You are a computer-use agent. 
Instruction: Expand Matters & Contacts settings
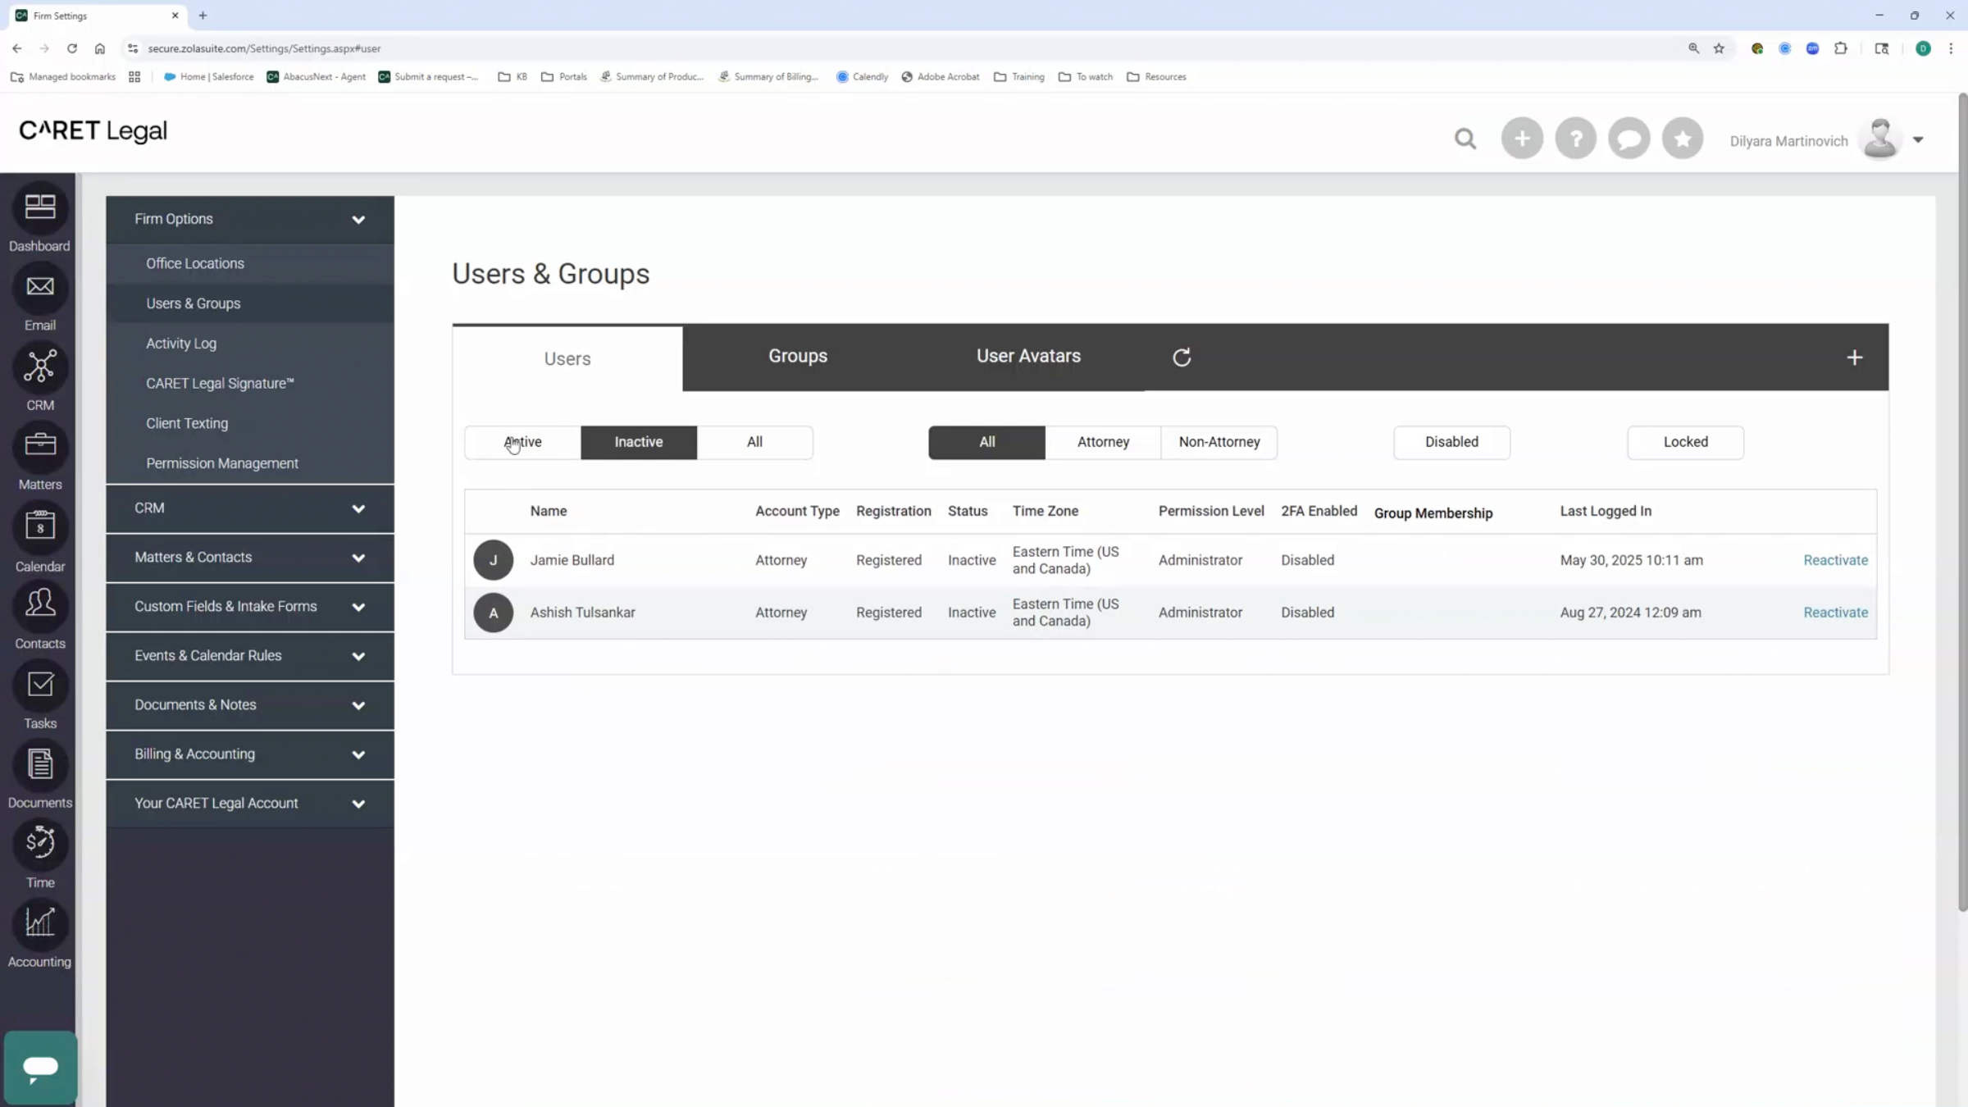click(250, 558)
